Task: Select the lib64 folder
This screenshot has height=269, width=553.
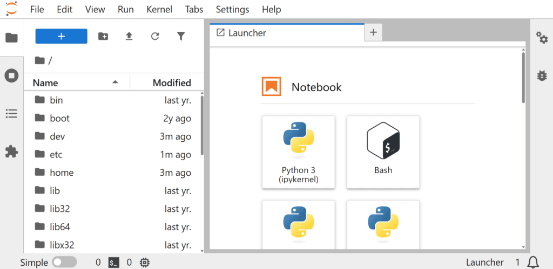Action: (x=113, y=227)
